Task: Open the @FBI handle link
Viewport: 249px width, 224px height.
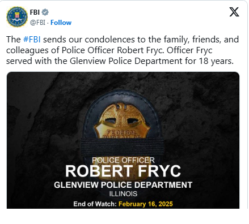Action: [37, 23]
